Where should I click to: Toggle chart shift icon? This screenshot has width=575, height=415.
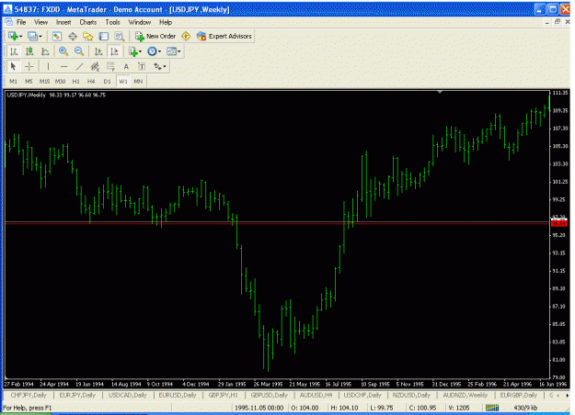[114, 51]
